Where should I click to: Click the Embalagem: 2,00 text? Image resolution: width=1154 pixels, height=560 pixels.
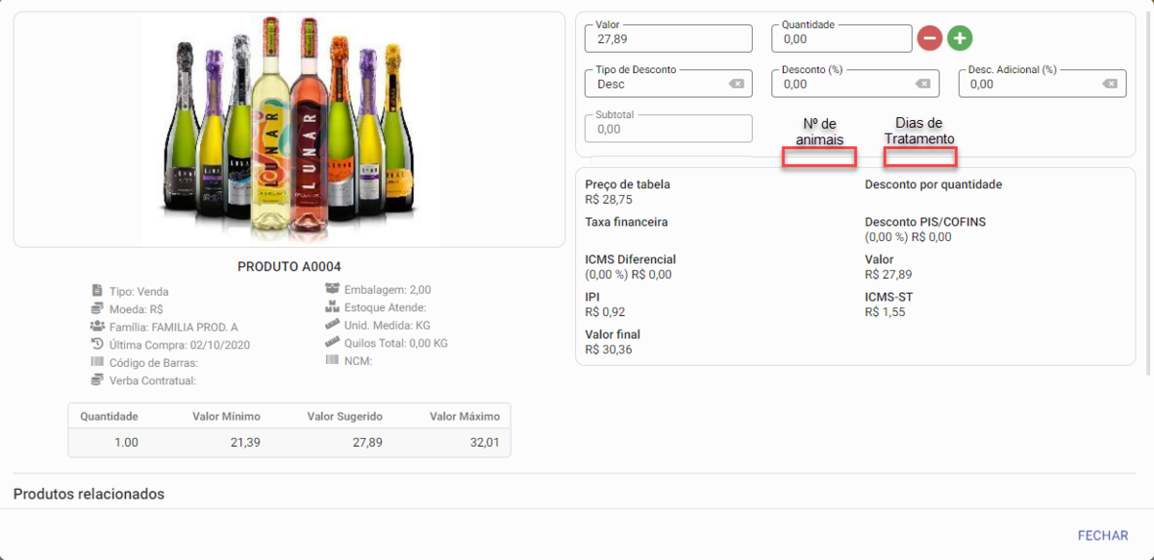(x=388, y=290)
